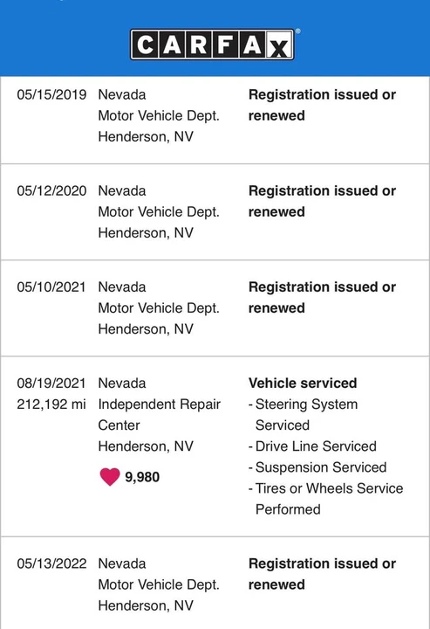Click 2022 Registration issued or renewed text
Screen dimensions: 430x629
pos(323,574)
